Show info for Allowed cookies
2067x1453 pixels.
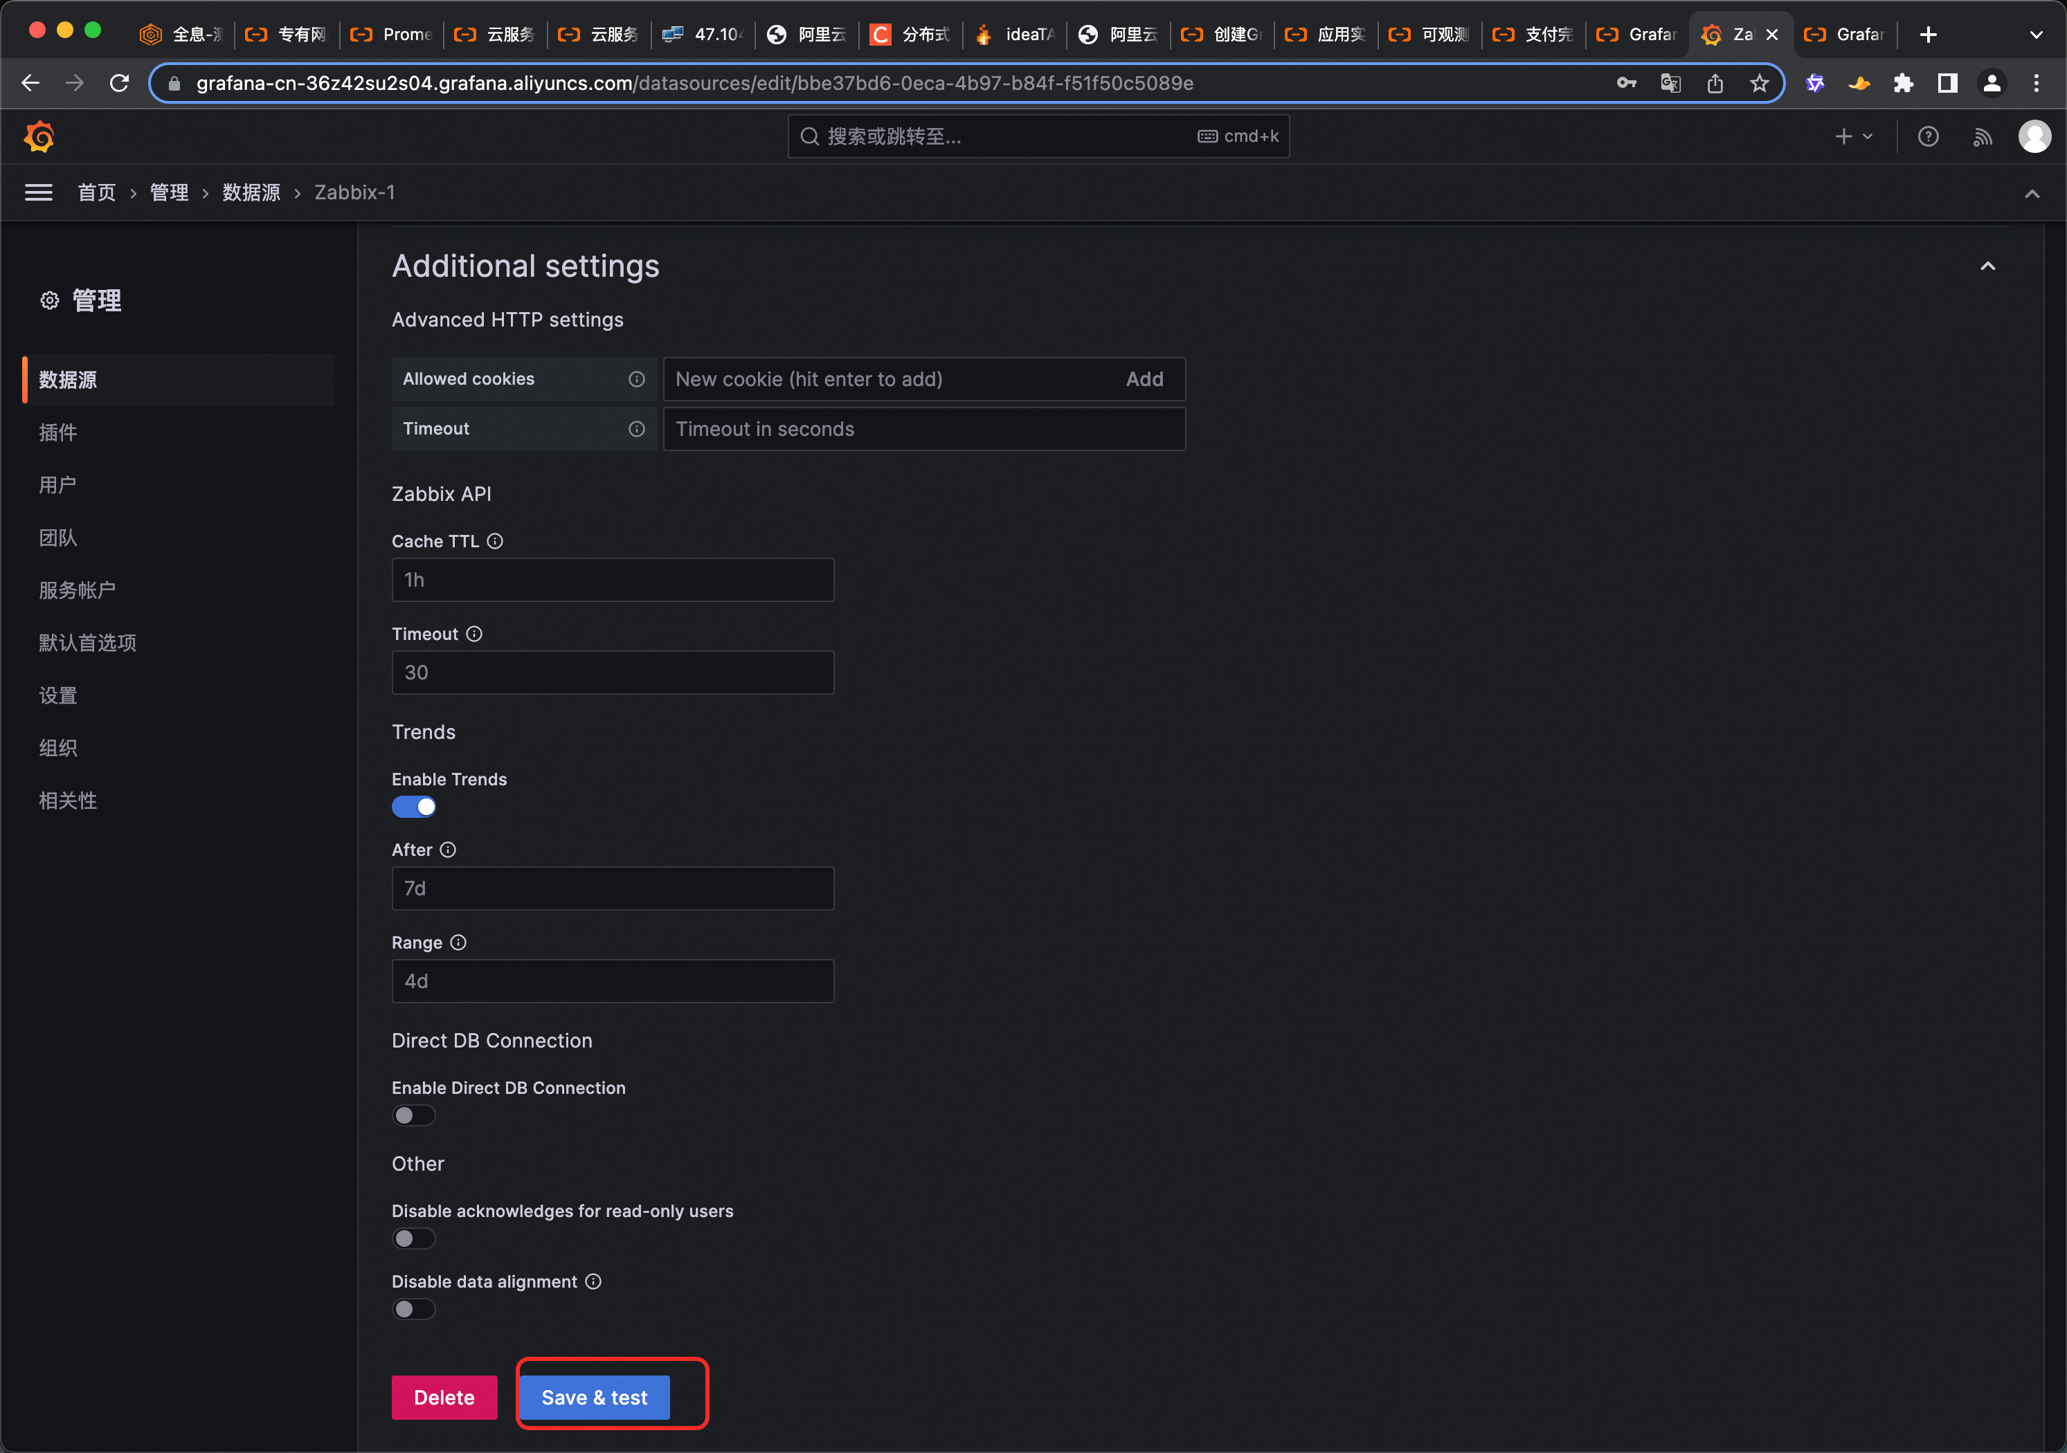636,380
